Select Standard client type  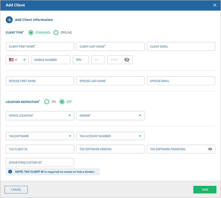coord(31,33)
